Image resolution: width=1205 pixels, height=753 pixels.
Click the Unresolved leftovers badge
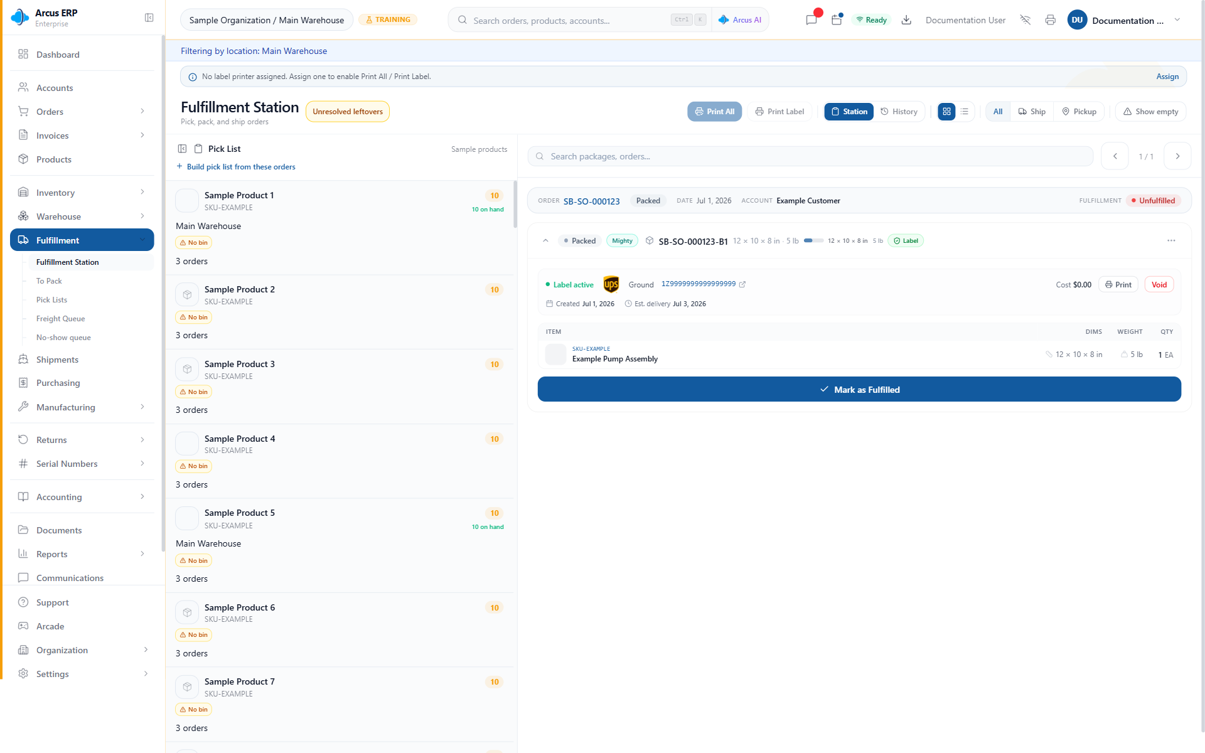coord(348,112)
